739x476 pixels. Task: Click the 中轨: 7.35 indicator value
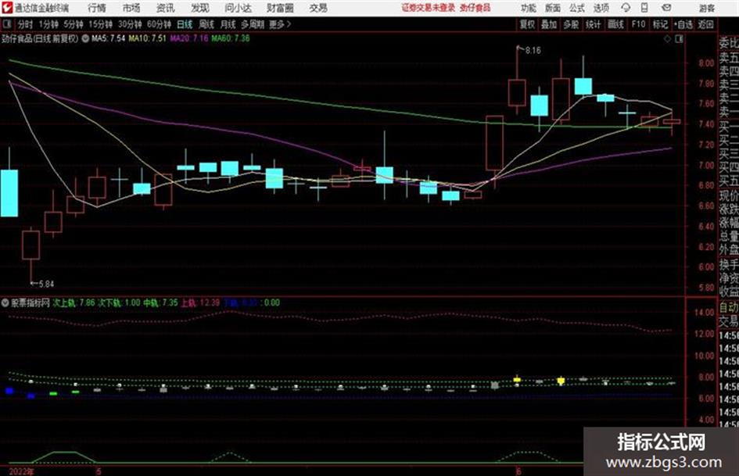pos(161,302)
